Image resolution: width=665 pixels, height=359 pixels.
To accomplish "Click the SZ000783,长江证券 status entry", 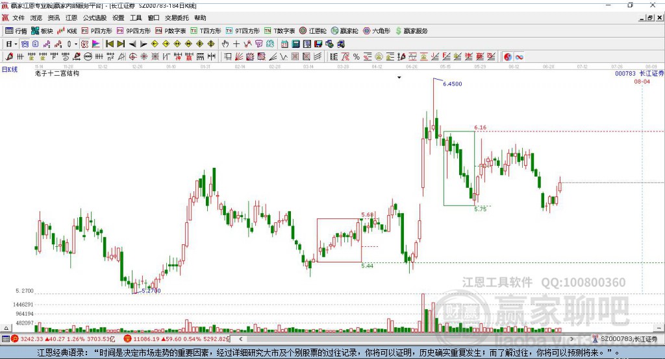I will [x=624, y=339].
